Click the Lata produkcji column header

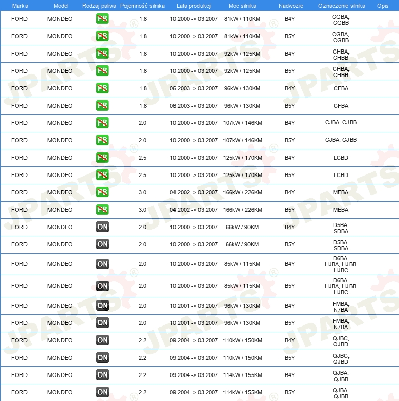(194, 6)
